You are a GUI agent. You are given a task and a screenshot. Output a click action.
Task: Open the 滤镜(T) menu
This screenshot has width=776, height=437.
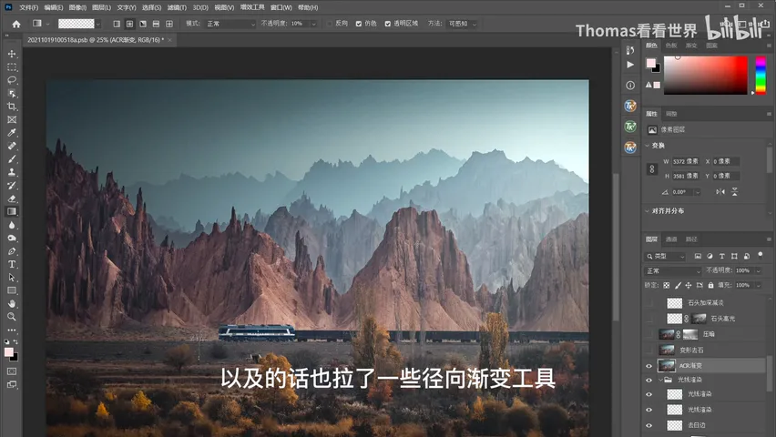point(177,7)
